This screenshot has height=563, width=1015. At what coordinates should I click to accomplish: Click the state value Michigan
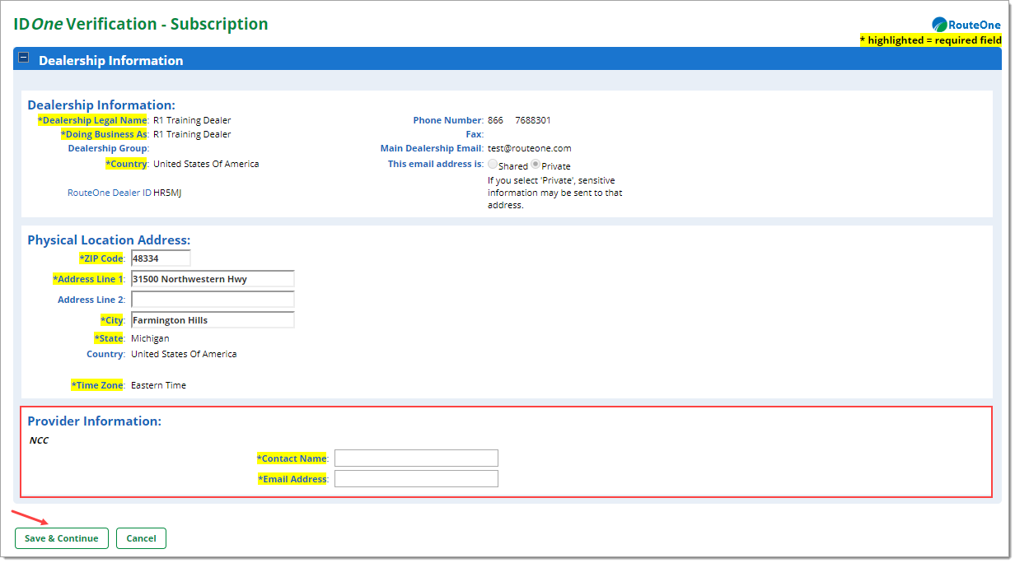click(150, 338)
